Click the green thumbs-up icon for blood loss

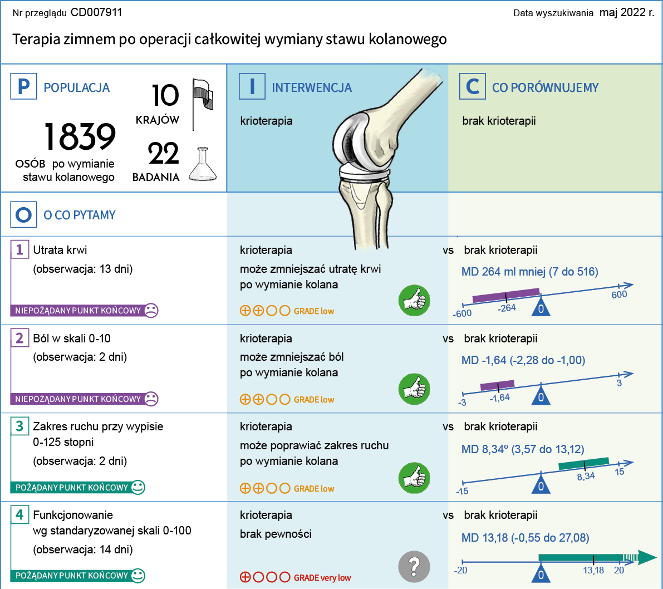pos(414,300)
